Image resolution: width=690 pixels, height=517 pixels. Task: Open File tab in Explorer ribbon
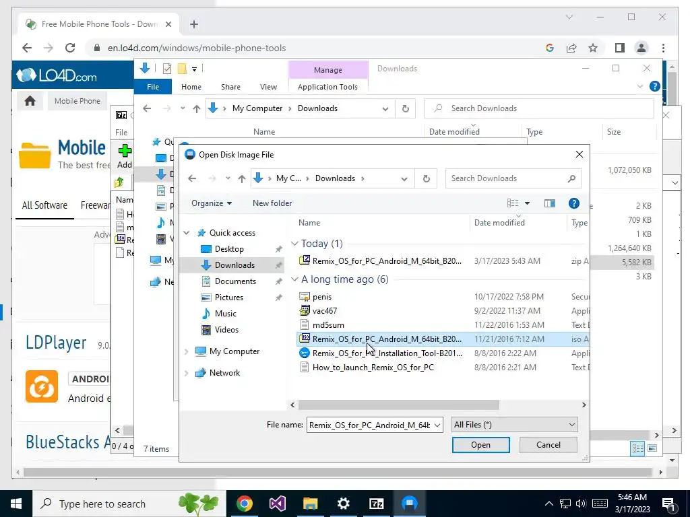[x=153, y=87]
